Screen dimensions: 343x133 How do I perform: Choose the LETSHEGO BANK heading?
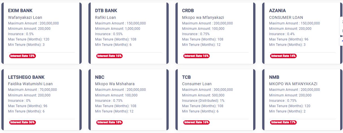tap(26, 77)
